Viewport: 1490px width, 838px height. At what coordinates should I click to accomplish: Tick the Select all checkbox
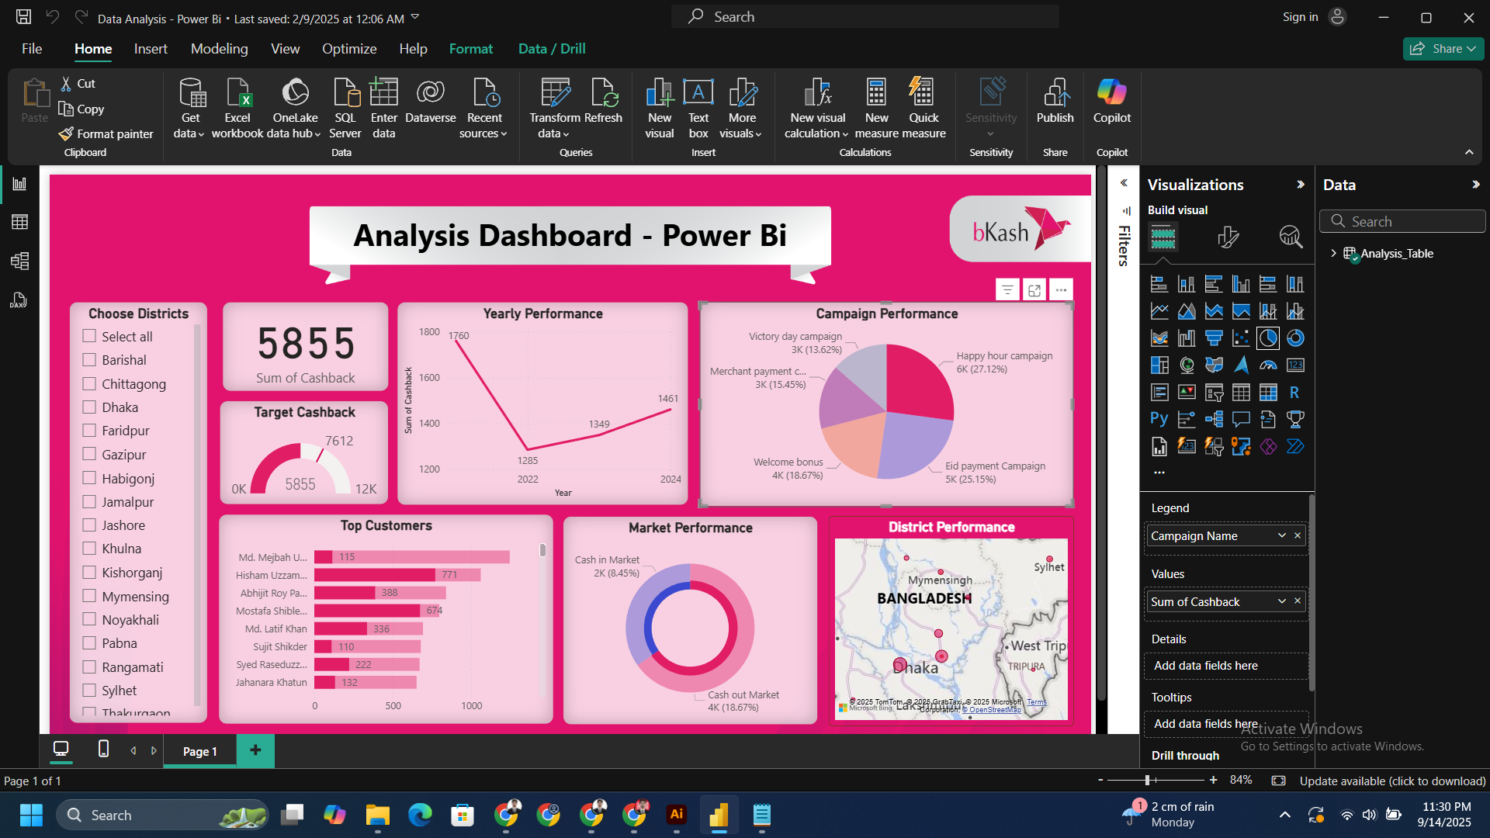click(x=89, y=336)
